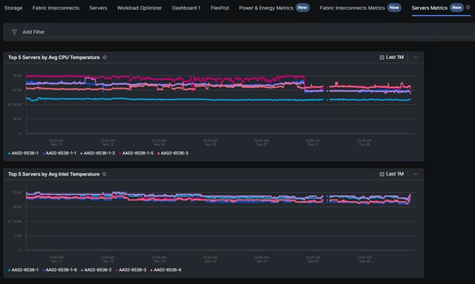Click settings icon next to Servers Metrics tab
Viewport: 475px width, 284px height.
(x=468, y=7)
